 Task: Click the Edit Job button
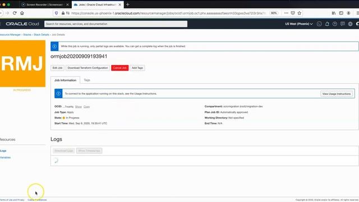57,68
